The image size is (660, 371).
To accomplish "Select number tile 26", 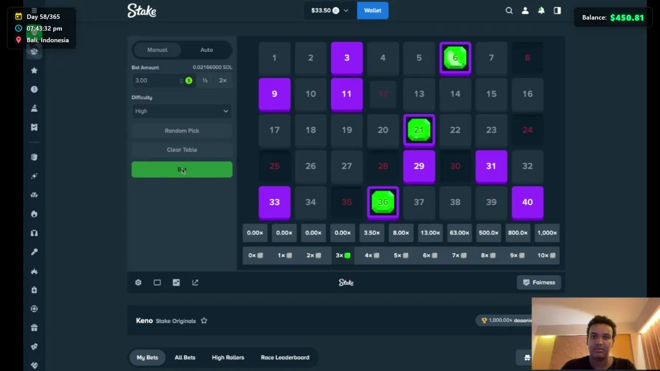I will (x=310, y=166).
